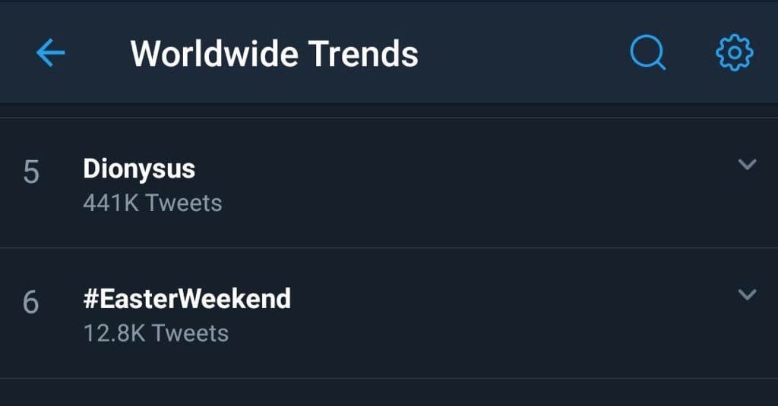Open trends settings gear icon
Screen dimensions: 778x406
[x=734, y=53]
